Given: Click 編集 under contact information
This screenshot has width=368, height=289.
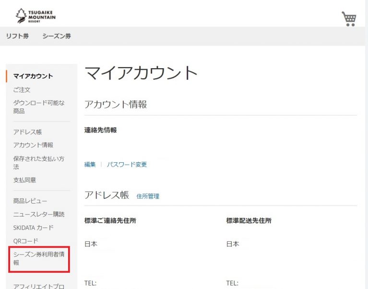Looking at the screenshot, I should [x=90, y=164].
